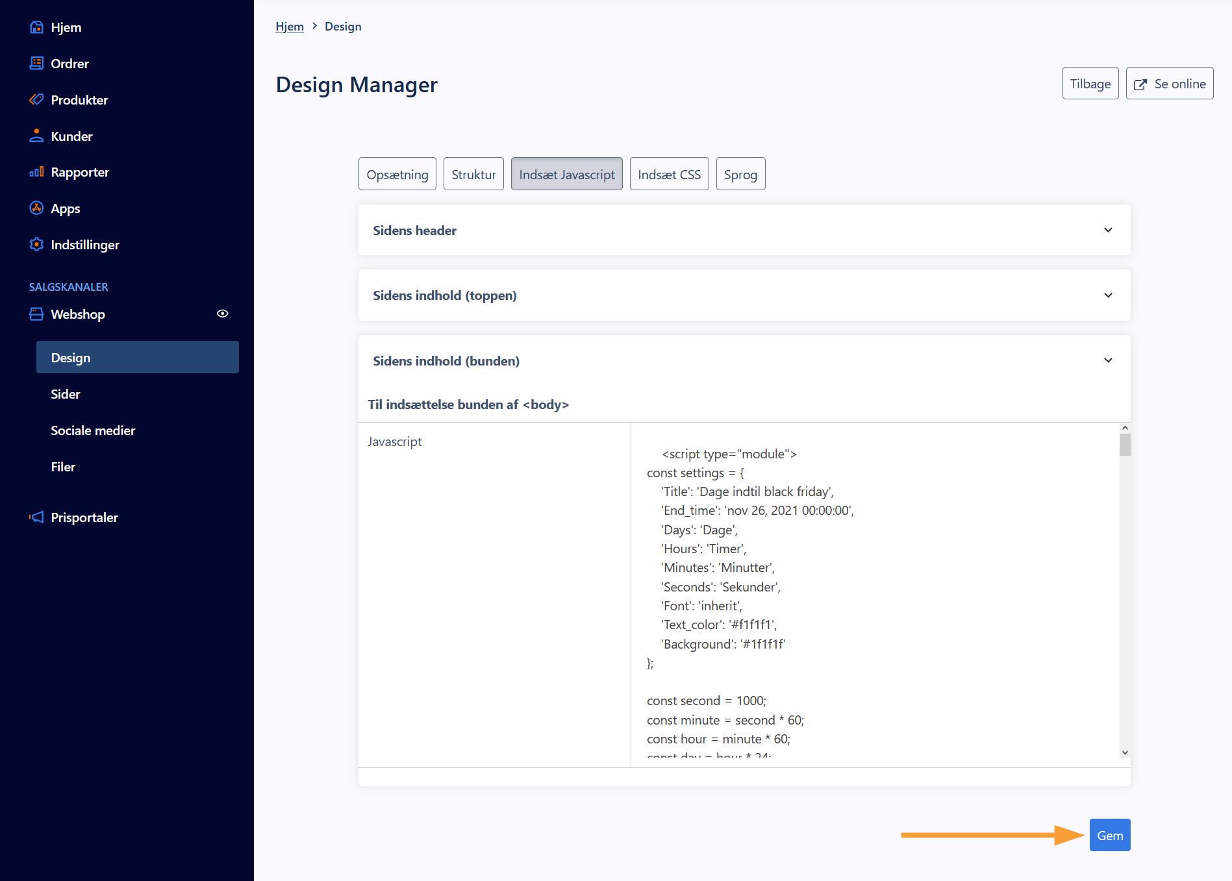Follow the Hjem breadcrumb link
1232x881 pixels.
pos(289,27)
